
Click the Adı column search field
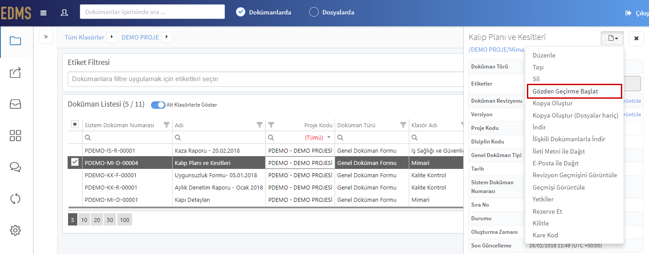tap(219, 137)
